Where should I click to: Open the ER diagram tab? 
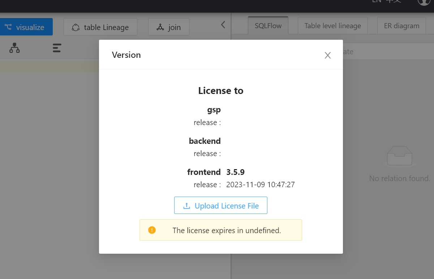(401, 26)
